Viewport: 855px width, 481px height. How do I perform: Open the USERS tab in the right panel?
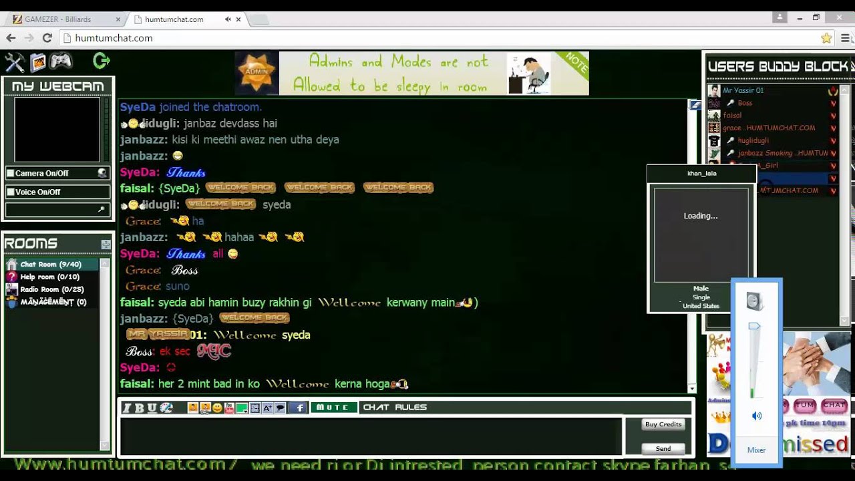pyautogui.click(x=731, y=67)
